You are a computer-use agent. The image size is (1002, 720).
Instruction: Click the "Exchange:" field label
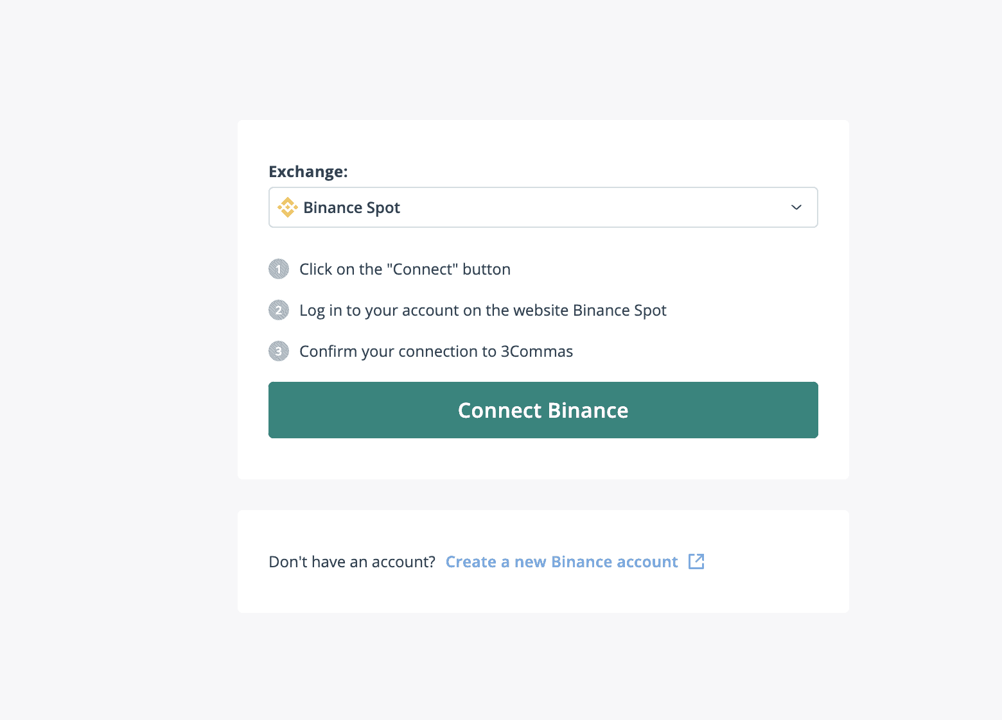click(x=308, y=172)
